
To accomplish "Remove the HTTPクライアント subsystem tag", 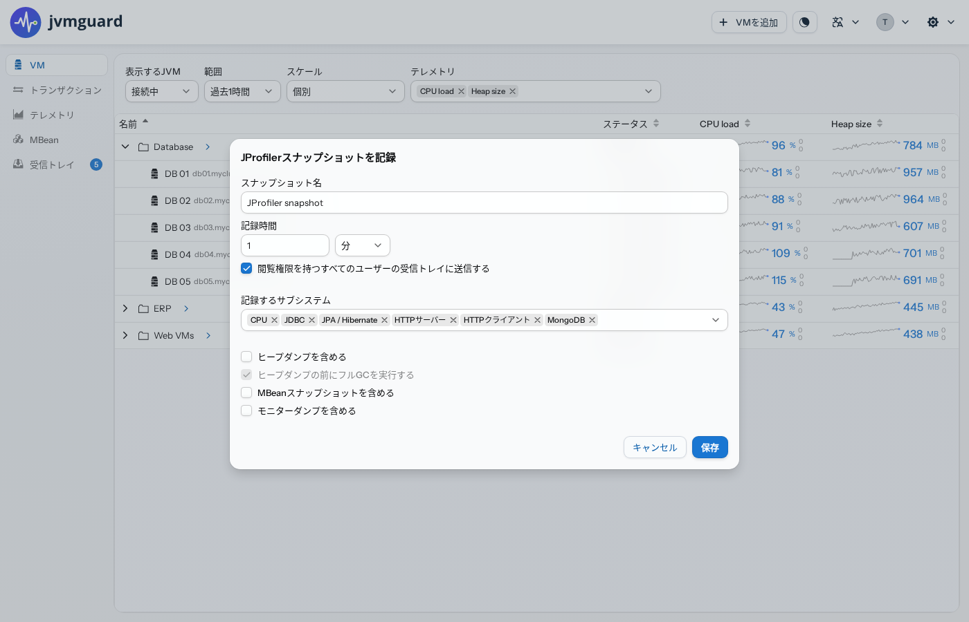I will pyautogui.click(x=537, y=320).
